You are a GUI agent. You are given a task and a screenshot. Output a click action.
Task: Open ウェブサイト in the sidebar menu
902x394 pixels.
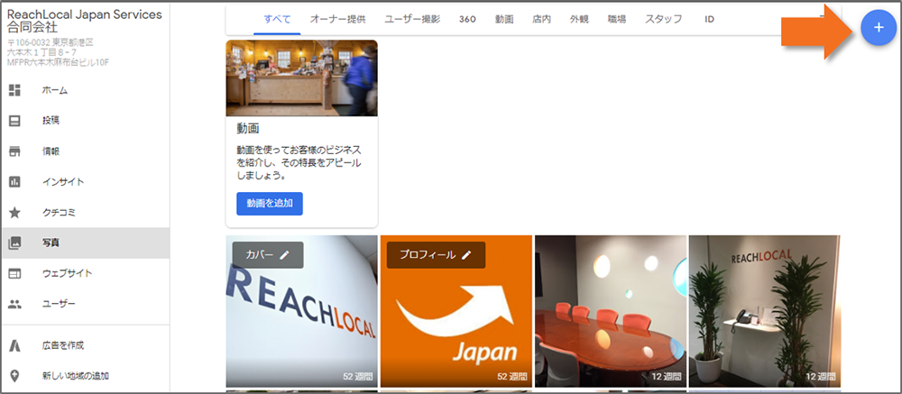(x=85, y=273)
